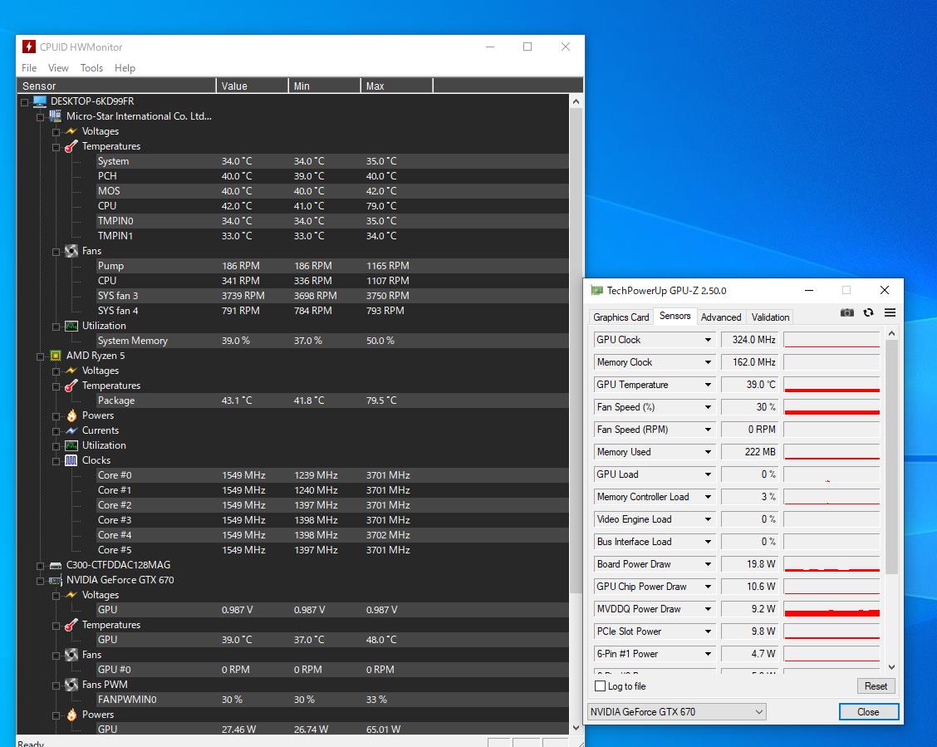Expand the motherboard Voltages node

(56, 132)
